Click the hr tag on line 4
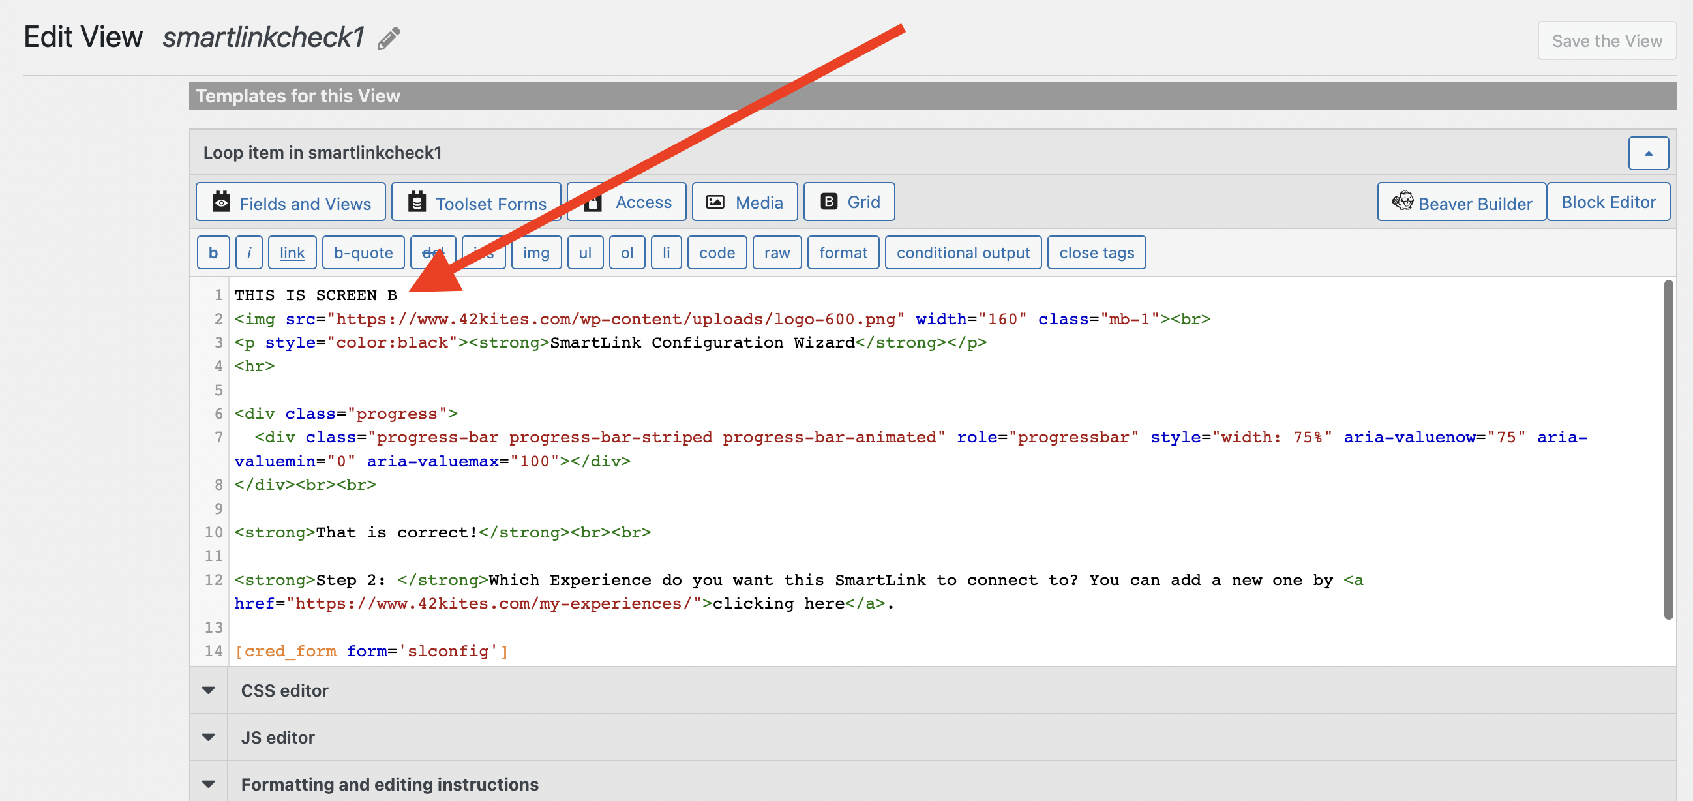Viewport: 1693px width, 801px height. click(x=254, y=366)
